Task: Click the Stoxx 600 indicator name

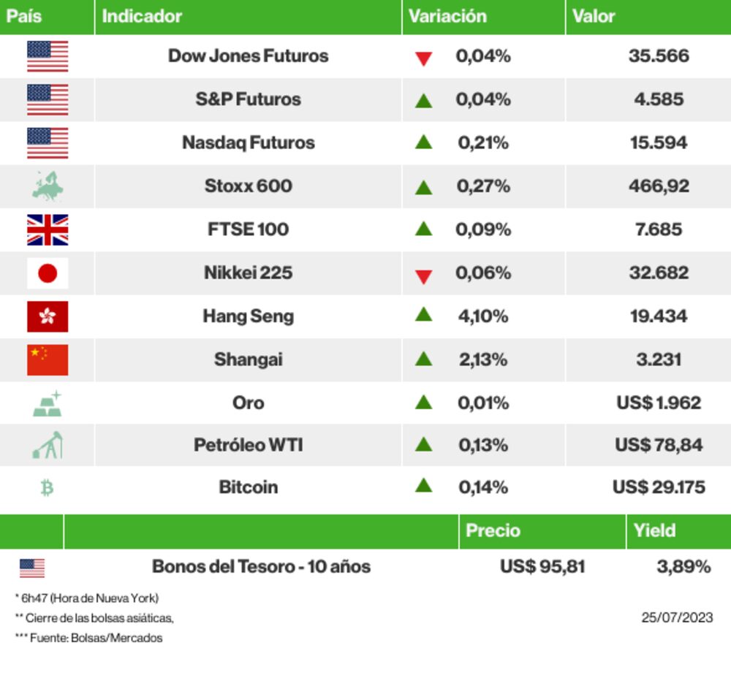Action: click(x=249, y=186)
